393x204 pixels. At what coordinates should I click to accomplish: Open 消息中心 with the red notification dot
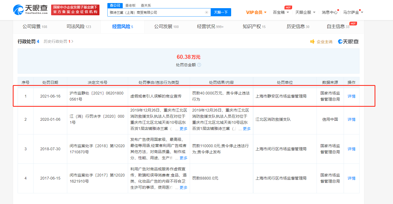(x=330, y=12)
